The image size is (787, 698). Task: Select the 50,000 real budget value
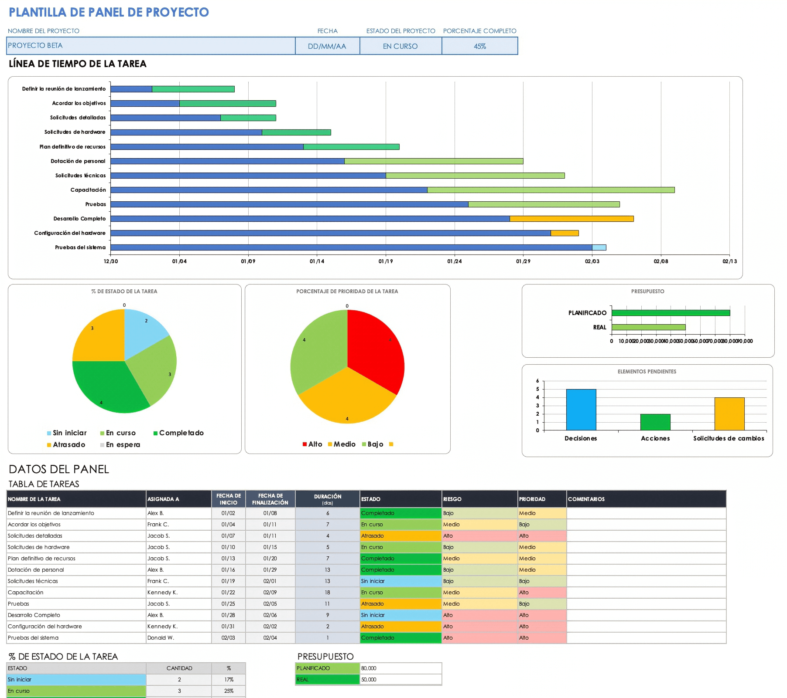point(401,680)
